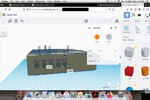This screenshot has width=150, height=100.
Task: Pick the striped hole Box shape
Action: [129, 52]
